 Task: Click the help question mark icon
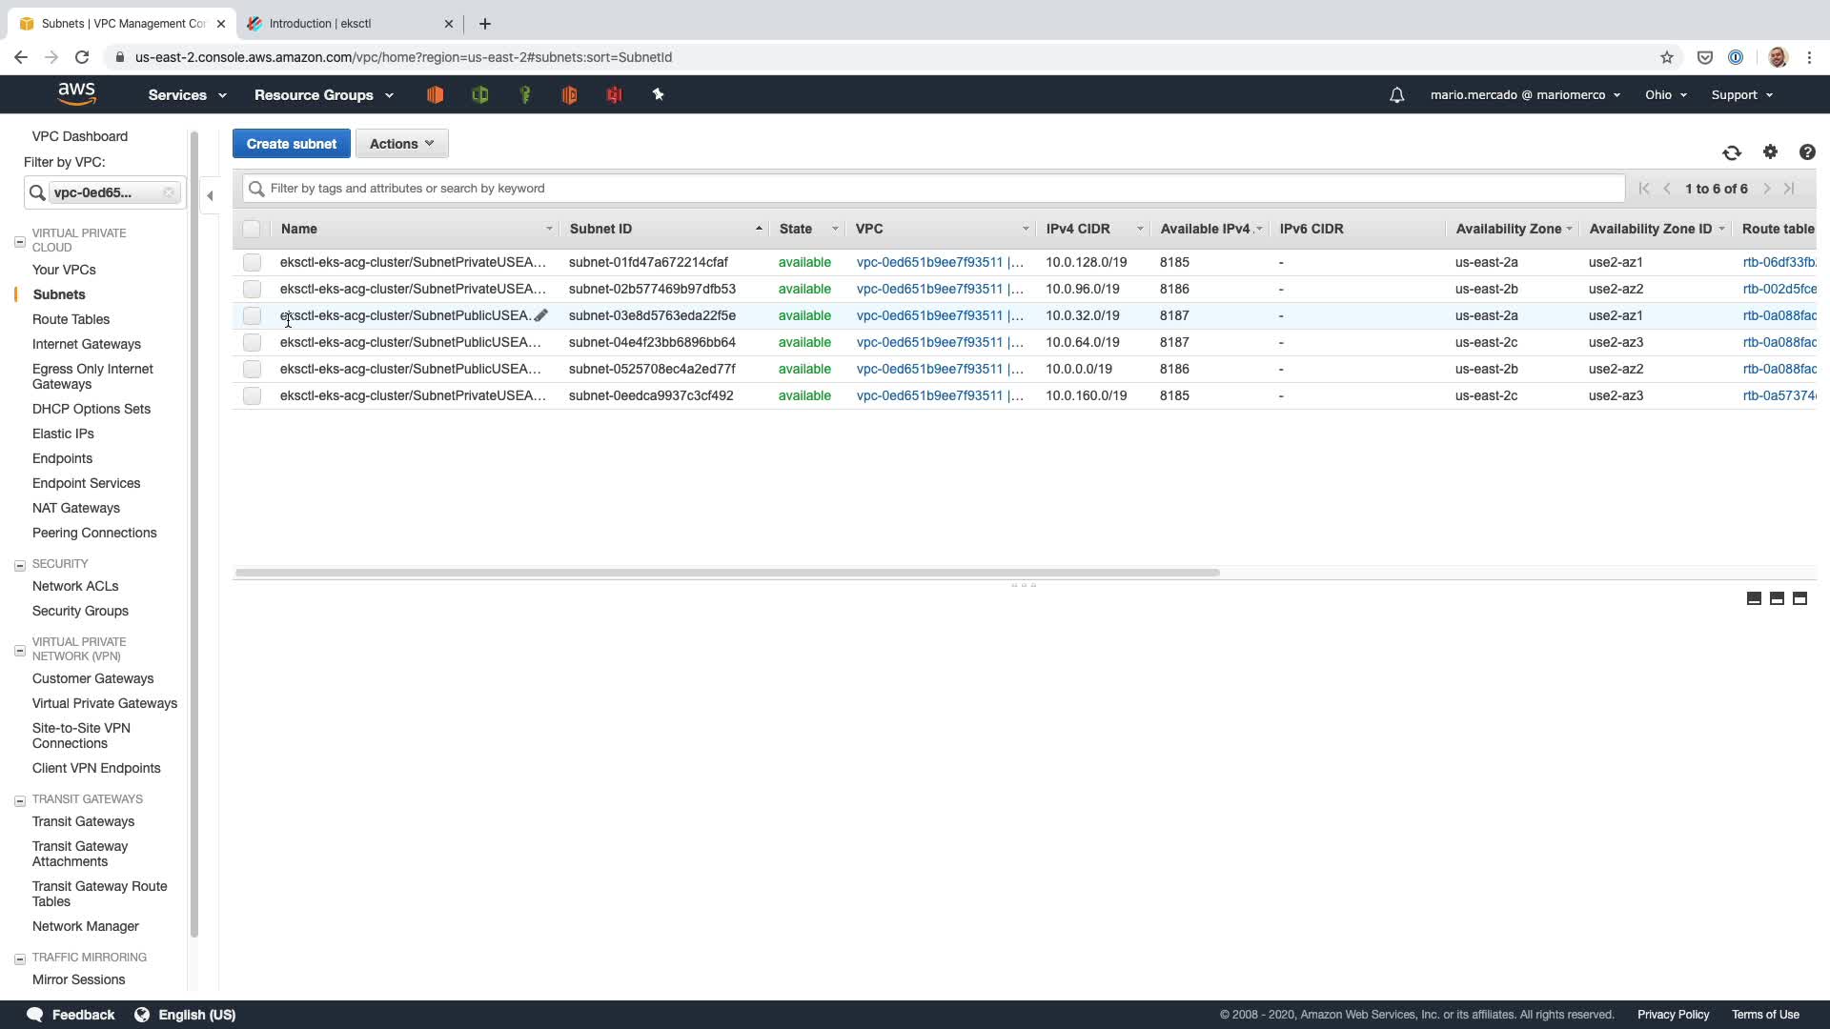tap(1807, 152)
